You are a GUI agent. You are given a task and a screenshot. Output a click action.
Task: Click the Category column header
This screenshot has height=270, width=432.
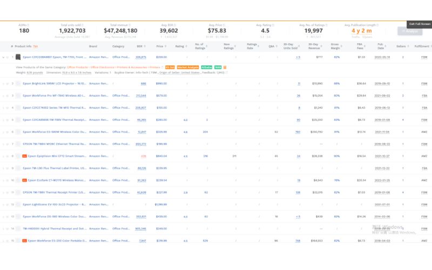(118, 46)
